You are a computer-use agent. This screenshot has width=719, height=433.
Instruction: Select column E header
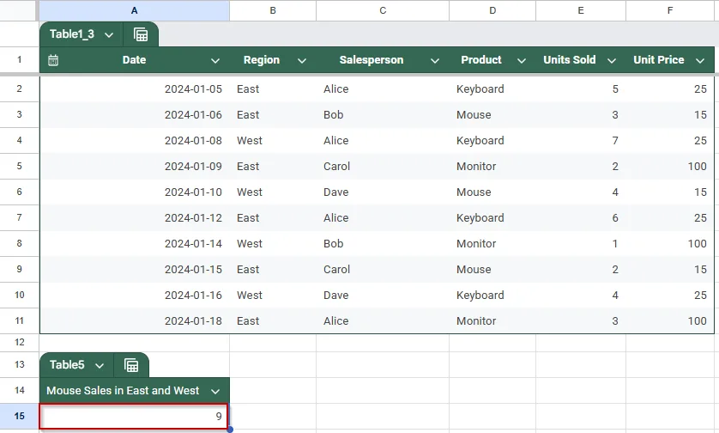coord(581,10)
